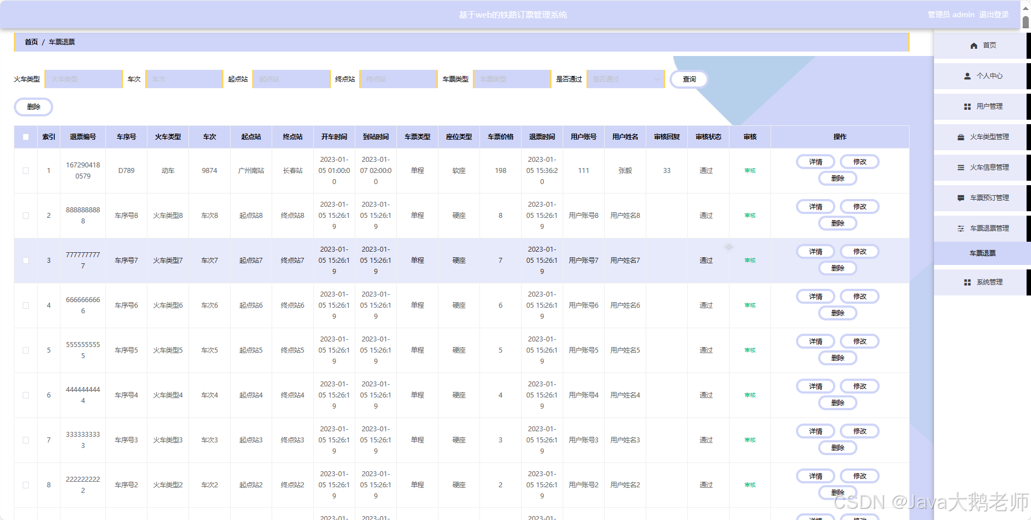The width and height of the screenshot is (1031, 520).
Task: Click 首页 breadcrumb link
Action: click(x=31, y=42)
